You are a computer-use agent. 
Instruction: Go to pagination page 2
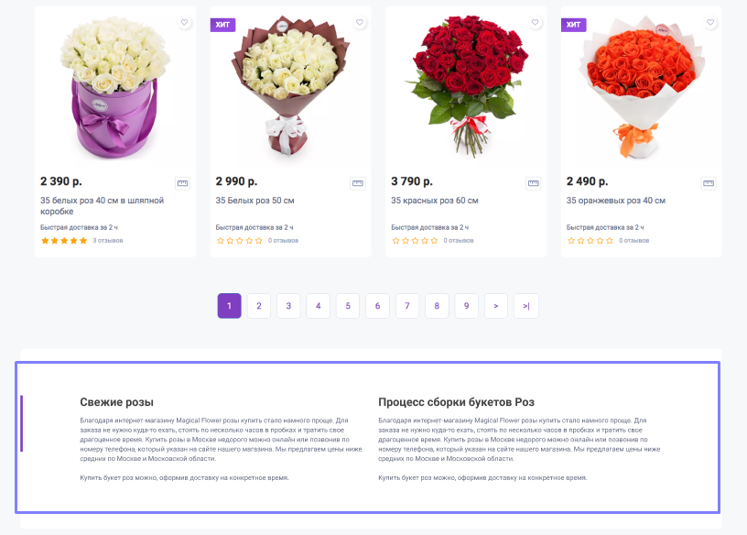click(259, 306)
